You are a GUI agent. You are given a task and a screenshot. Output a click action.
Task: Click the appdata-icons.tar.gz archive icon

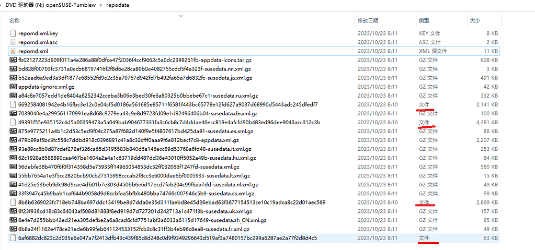tap(13, 60)
